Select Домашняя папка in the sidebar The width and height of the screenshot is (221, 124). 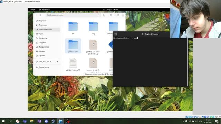tap(47, 29)
